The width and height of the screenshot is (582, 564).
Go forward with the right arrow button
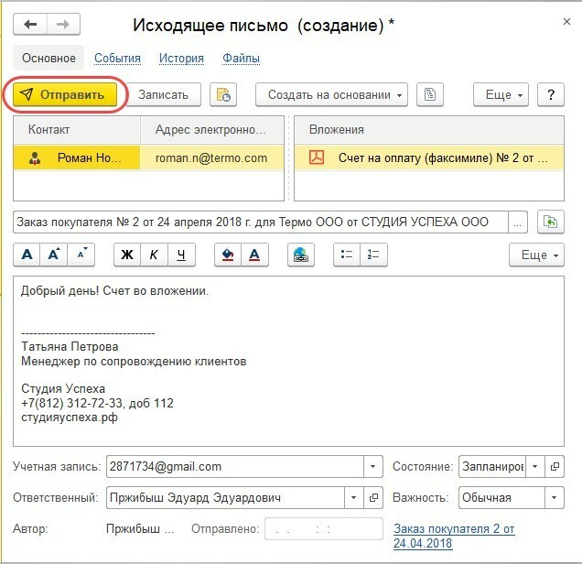tap(63, 24)
